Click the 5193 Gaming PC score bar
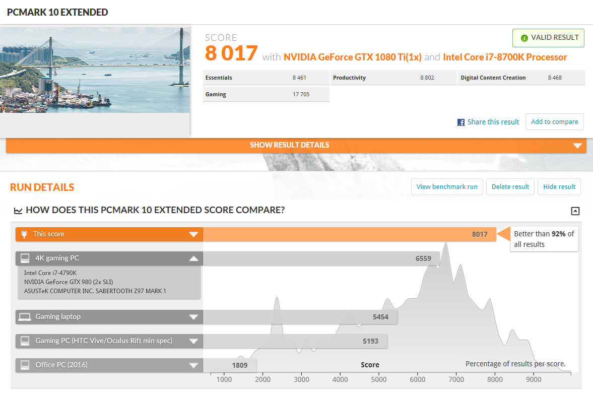Image resolution: width=593 pixels, height=394 pixels. point(295,341)
